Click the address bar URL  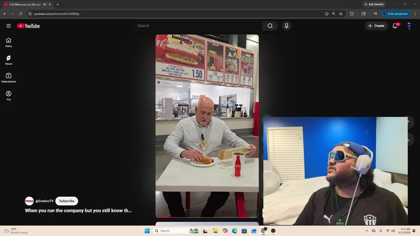coord(57,14)
